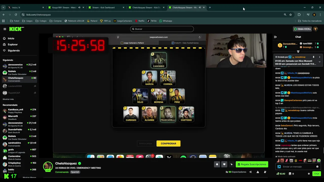The width and height of the screenshot is (324, 182).
Task: Click the Conversando category link
Action: [62, 172]
